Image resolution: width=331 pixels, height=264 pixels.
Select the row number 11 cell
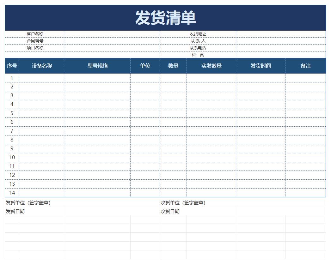[x=12, y=166]
